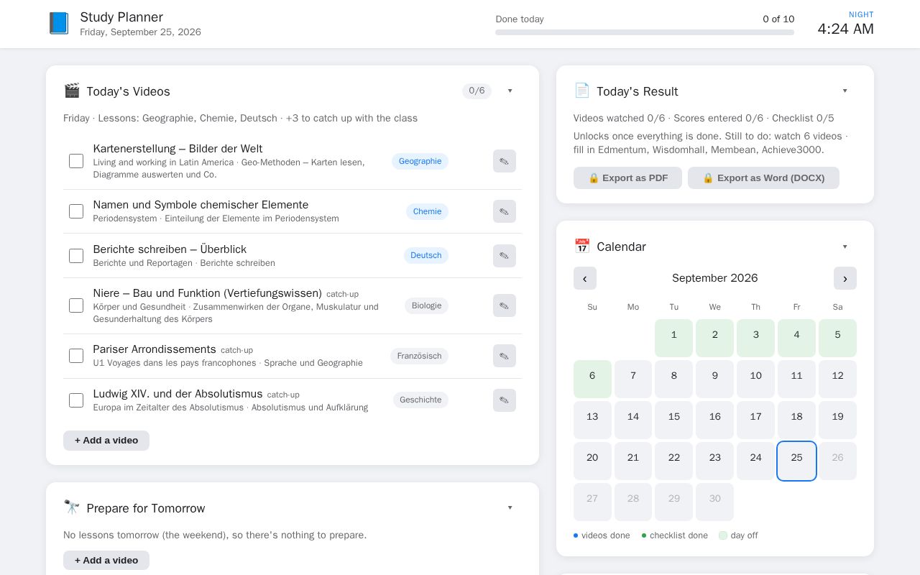Edit the Berichte schreiben video entry
Image resolution: width=920 pixels, height=575 pixels.
[505, 256]
